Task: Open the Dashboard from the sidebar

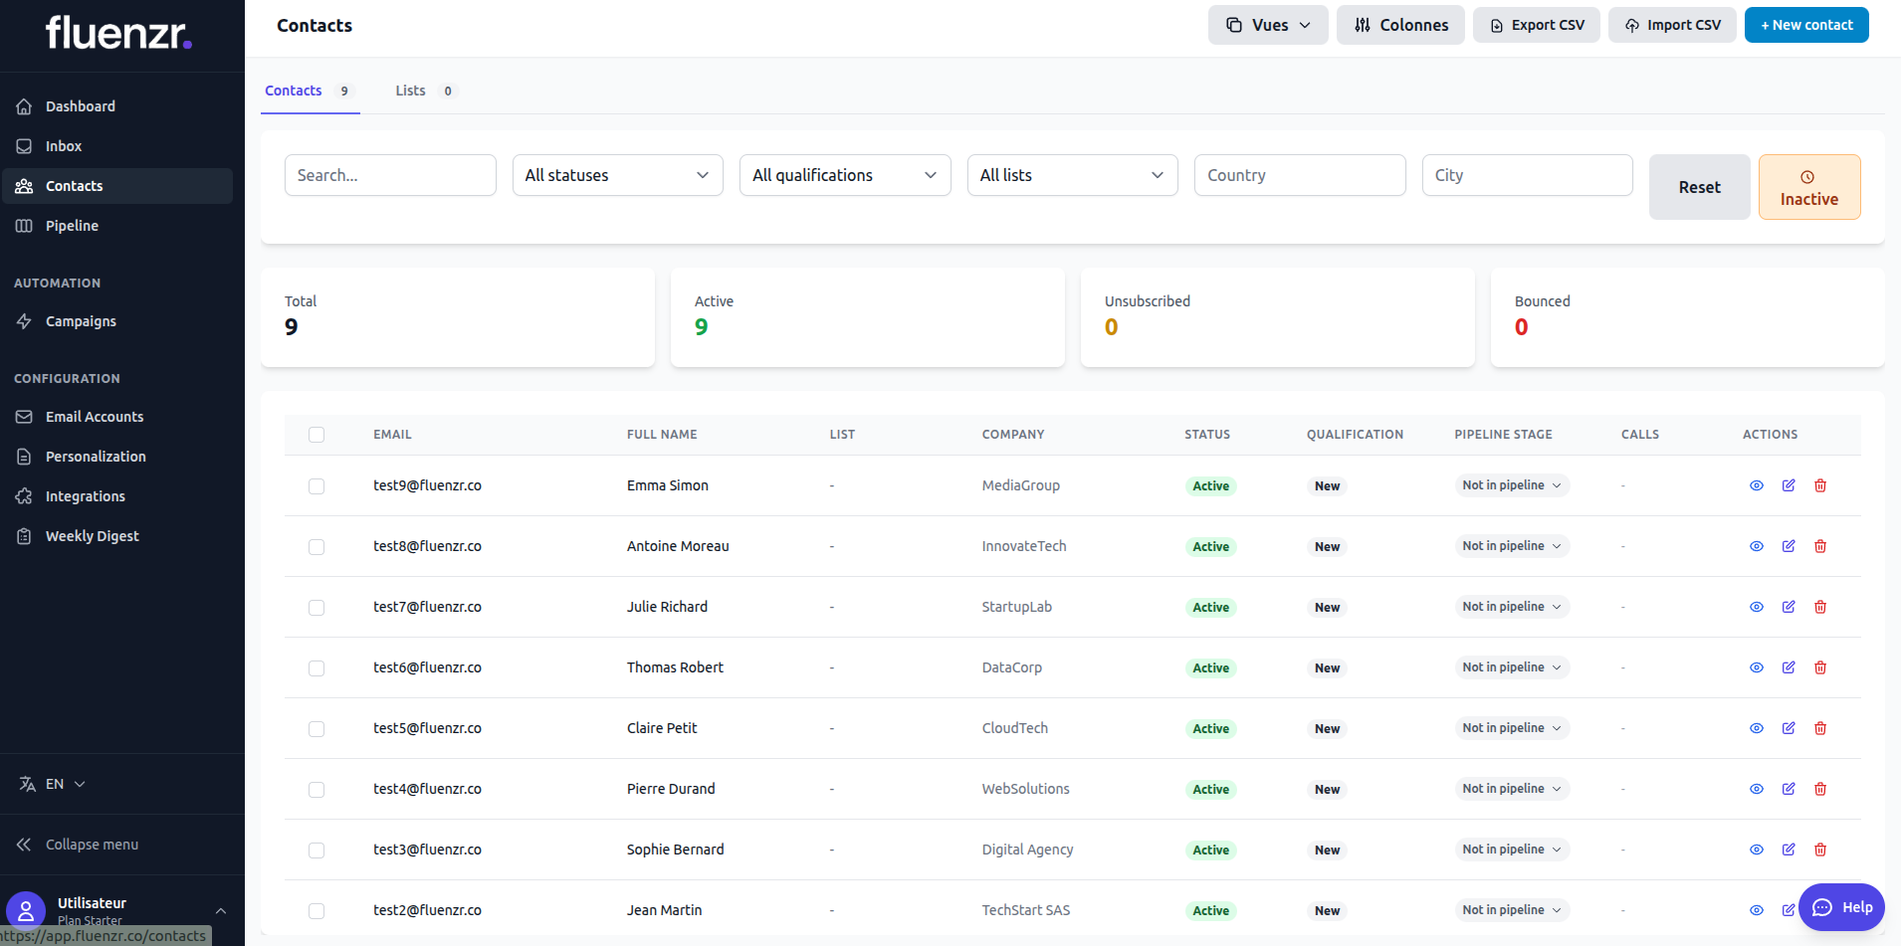Action: (80, 105)
